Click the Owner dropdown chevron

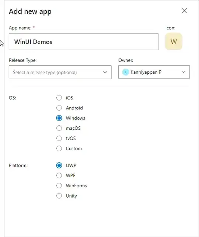pyautogui.click(x=183, y=72)
